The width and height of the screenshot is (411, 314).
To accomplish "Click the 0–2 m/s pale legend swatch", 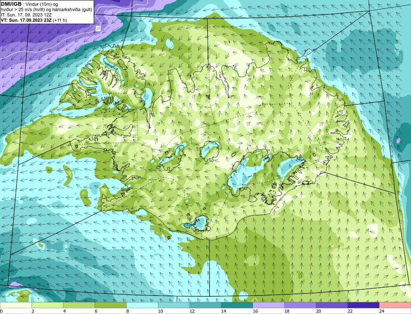I will click(16, 305).
